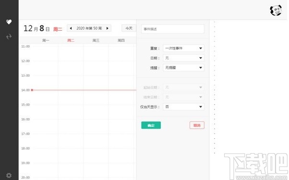Select the 周二 Tuesday column header
Image resolution: width=289 pixels, height=180 pixels.
pos(71,40)
